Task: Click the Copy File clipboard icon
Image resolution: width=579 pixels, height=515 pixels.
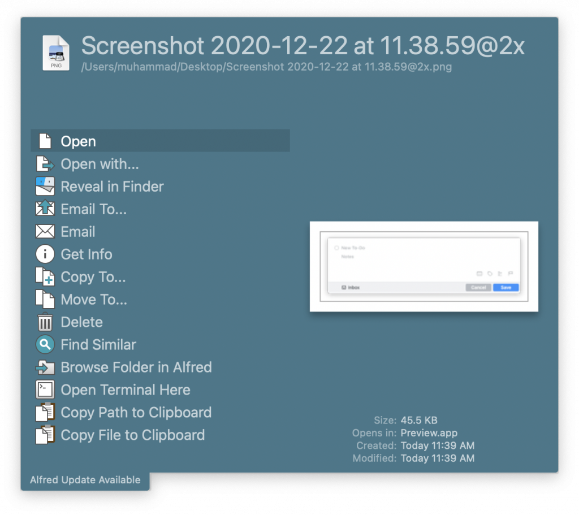Action: [x=45, y=435]
